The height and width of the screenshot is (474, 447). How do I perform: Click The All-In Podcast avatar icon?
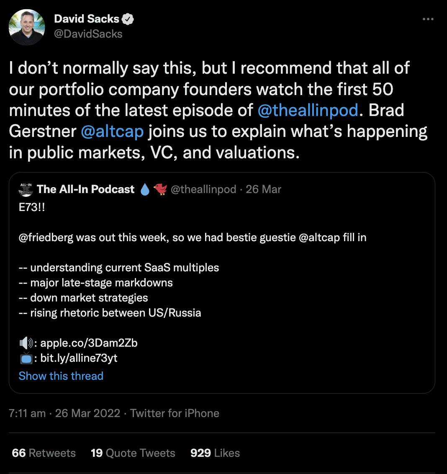[26, 189]
